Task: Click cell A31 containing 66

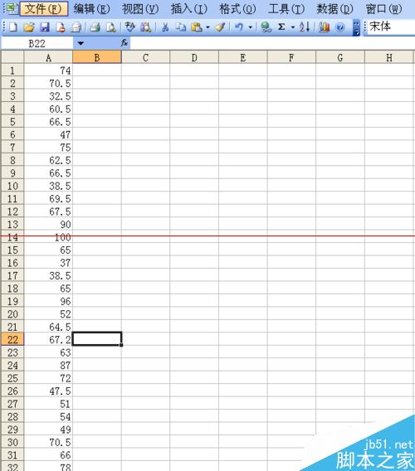Action: coord(48,454)
